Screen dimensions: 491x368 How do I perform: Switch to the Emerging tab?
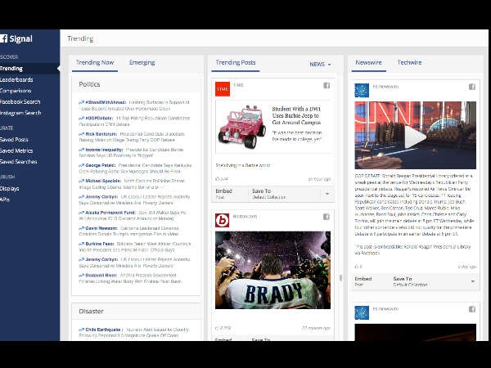(142, 63)
